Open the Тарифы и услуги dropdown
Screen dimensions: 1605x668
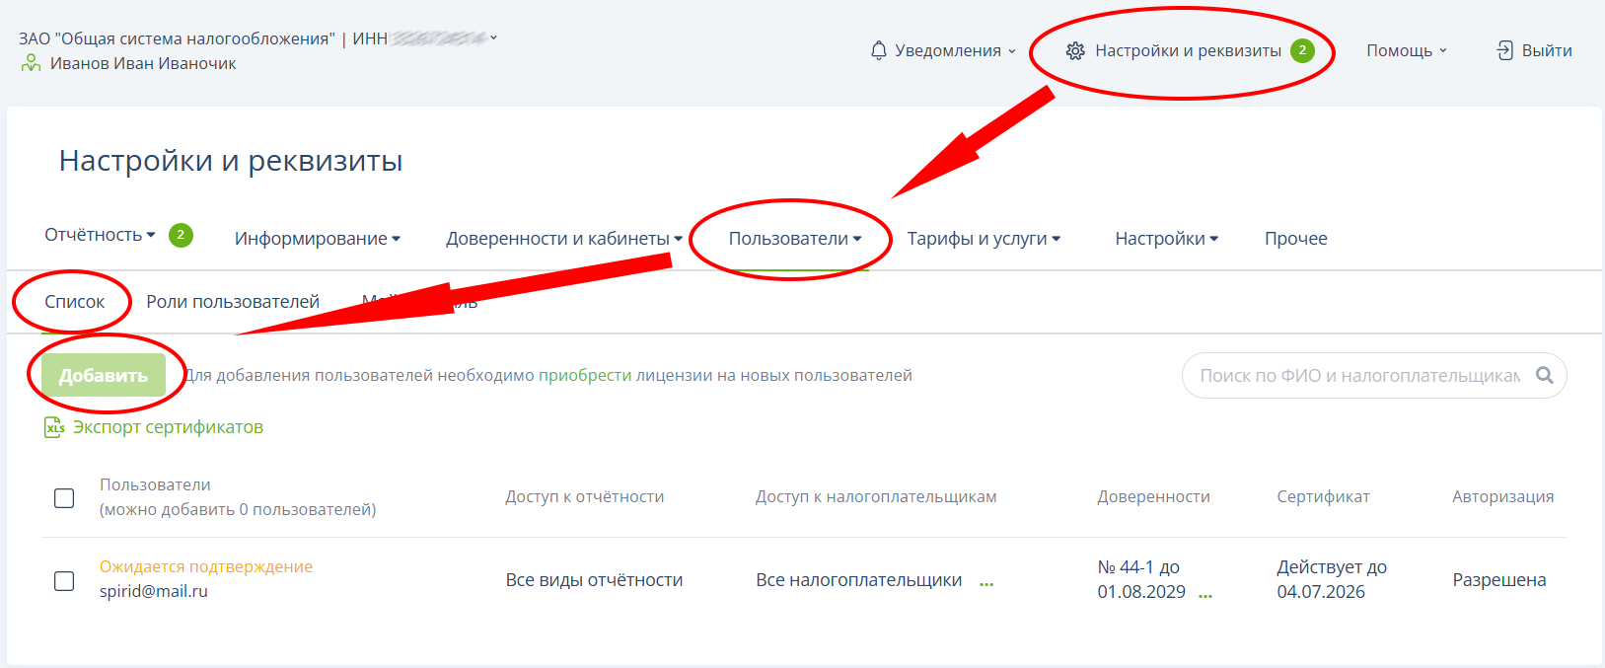(983, 239)
